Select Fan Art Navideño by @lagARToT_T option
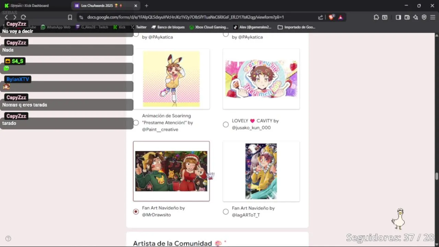Image resolution: width=439 pixels, height=247 pixels. 226,212
